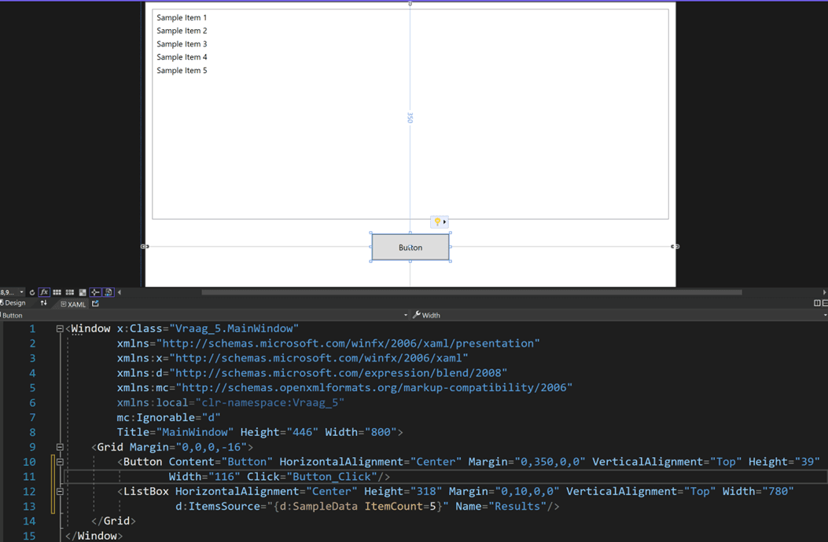828x542 pixels.
Task: Collapse the Button element at line 10
Action: [60, 462]
